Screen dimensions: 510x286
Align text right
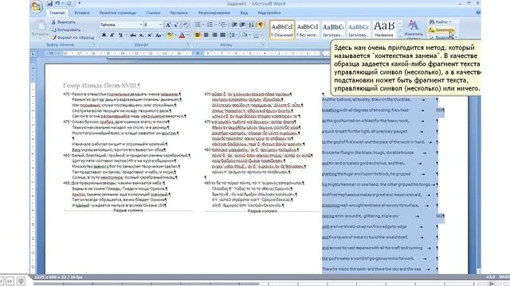pyautogui.click(x=214, y=35)
